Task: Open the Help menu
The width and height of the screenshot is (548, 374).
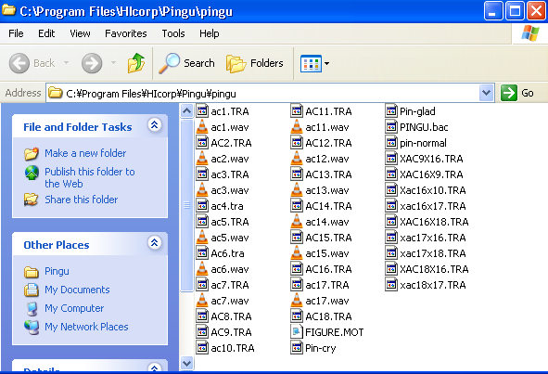Action: 210,33
